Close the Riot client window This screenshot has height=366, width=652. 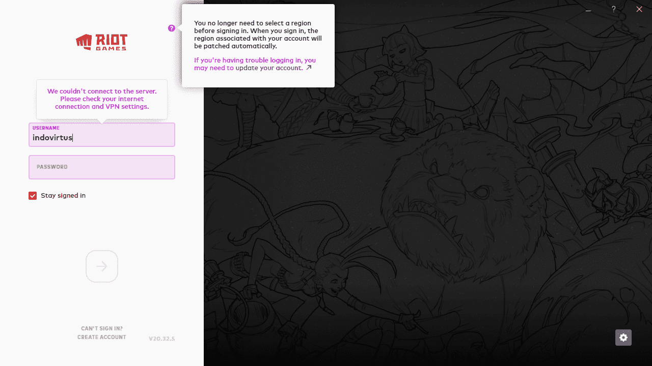click(x=639, y=9)
